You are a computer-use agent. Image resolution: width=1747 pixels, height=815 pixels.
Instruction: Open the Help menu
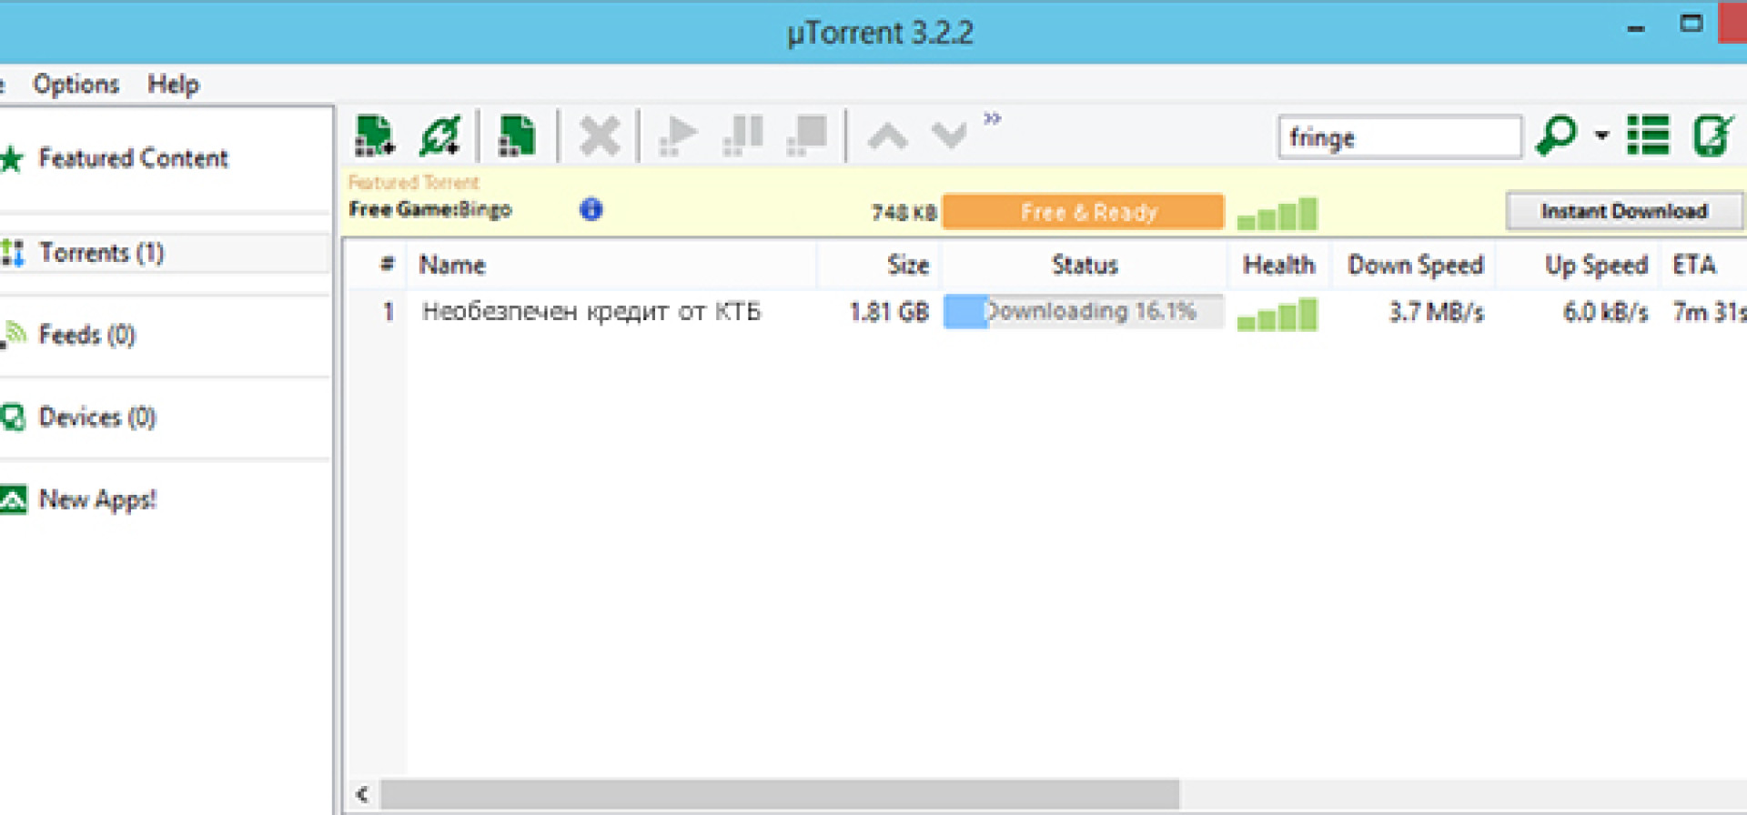[173, 85]
